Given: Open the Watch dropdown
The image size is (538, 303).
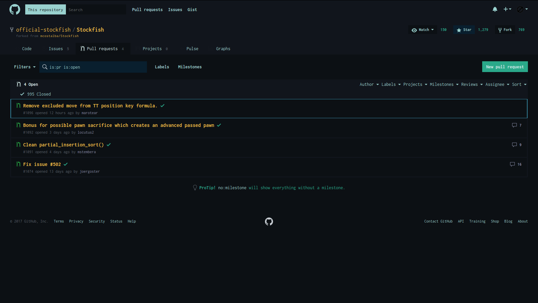Looking at the screenshot, I should 423,30.
